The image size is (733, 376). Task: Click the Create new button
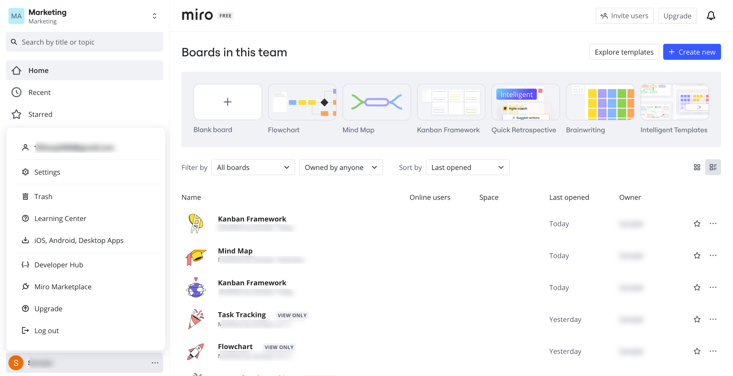(x=692, y=52)
